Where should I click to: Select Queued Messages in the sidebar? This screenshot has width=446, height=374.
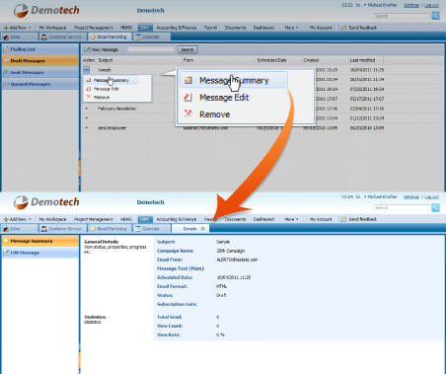point(40,84)
